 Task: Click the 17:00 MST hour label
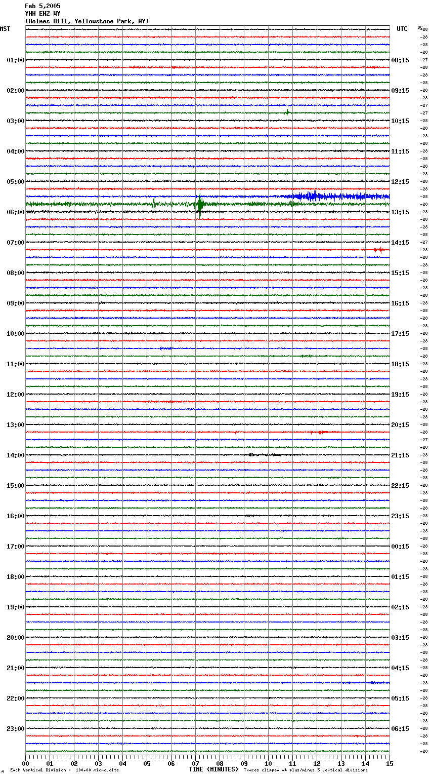(x=16, y=547)
